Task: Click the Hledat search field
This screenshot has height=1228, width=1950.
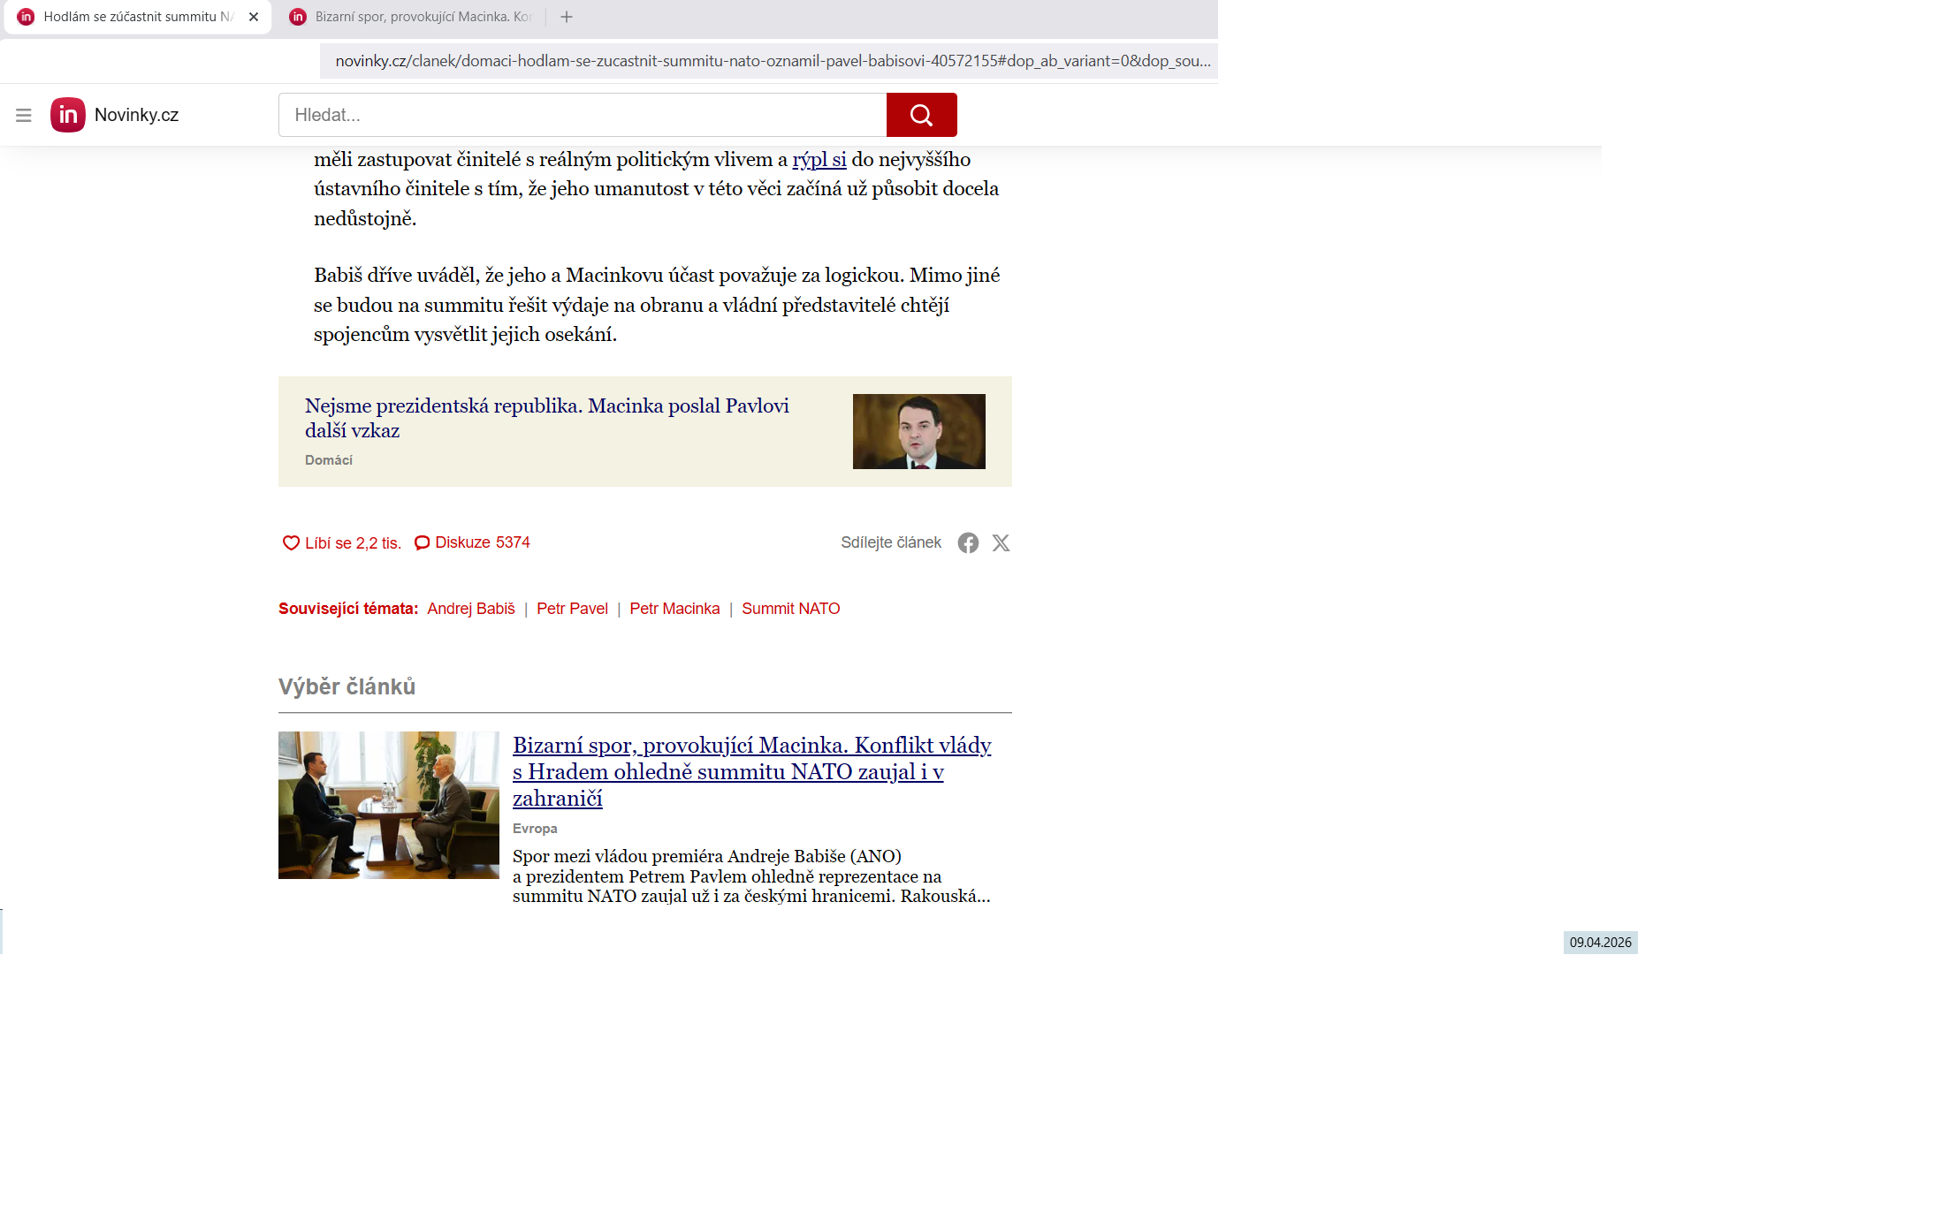Action: (x=582, y=115)
